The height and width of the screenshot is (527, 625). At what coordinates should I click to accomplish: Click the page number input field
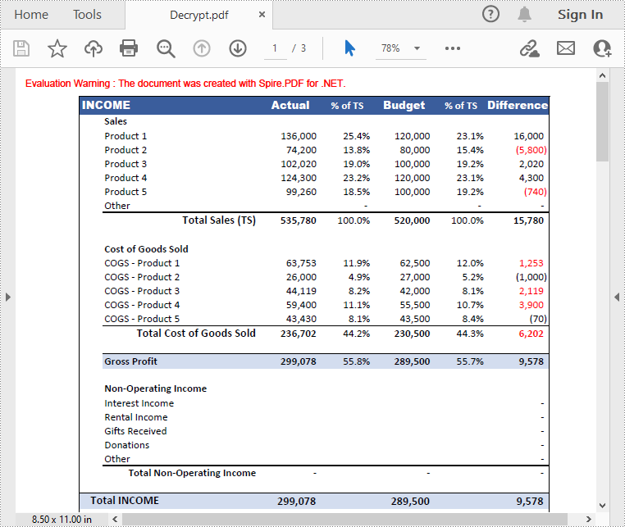[x=275, y=48]
